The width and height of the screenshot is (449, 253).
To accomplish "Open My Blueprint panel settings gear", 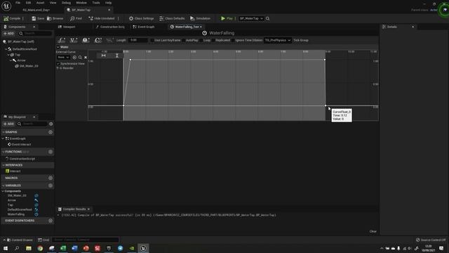I will (x=51, y=124).
